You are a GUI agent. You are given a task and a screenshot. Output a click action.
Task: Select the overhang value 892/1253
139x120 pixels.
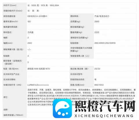[99, 85]
